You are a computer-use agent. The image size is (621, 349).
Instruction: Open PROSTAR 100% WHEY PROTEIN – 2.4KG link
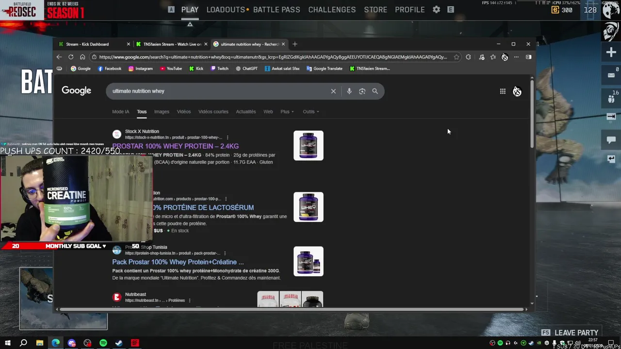[x=175, y=146]
